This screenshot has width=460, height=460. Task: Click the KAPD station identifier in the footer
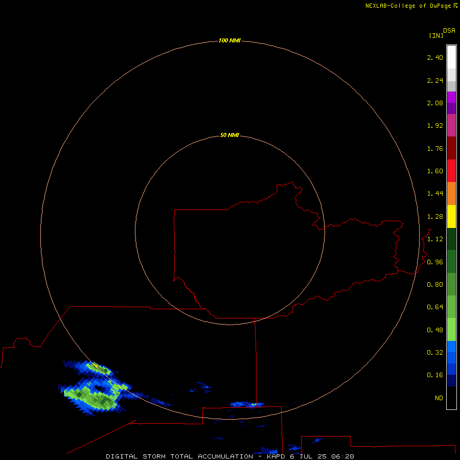click(276, 456)
